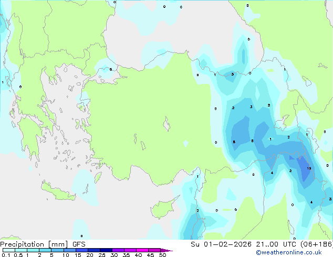Select the 35–40 mm legend color swatch
Image resolution: width=333 pixels, height=257 pixels.
(130, 250)
